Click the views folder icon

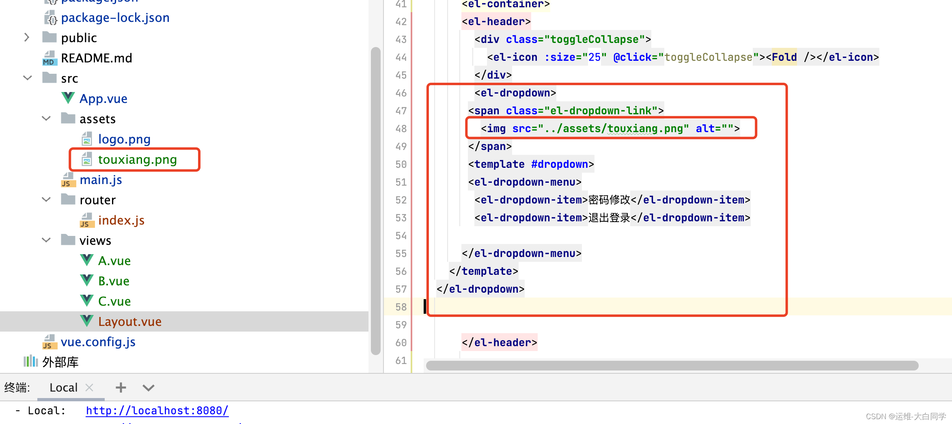(x=68, y=240)
